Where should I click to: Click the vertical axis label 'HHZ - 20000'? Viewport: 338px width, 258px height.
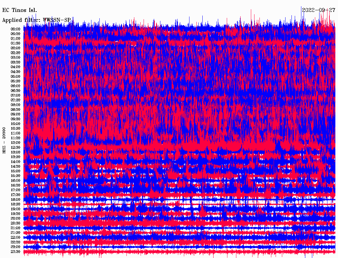pos(4,140)
